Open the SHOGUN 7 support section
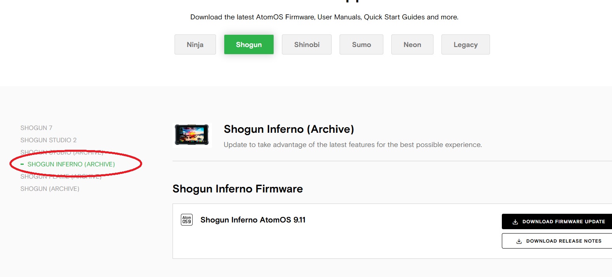This screenshot has width=612, height=277. 36,128
